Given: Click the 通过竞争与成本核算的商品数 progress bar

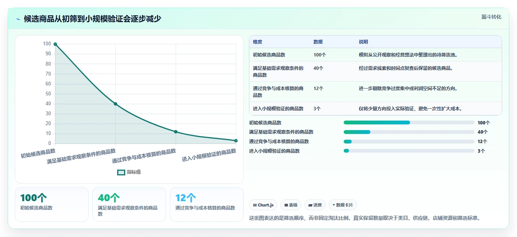Looking at the screenshot, I should (409, 141).
